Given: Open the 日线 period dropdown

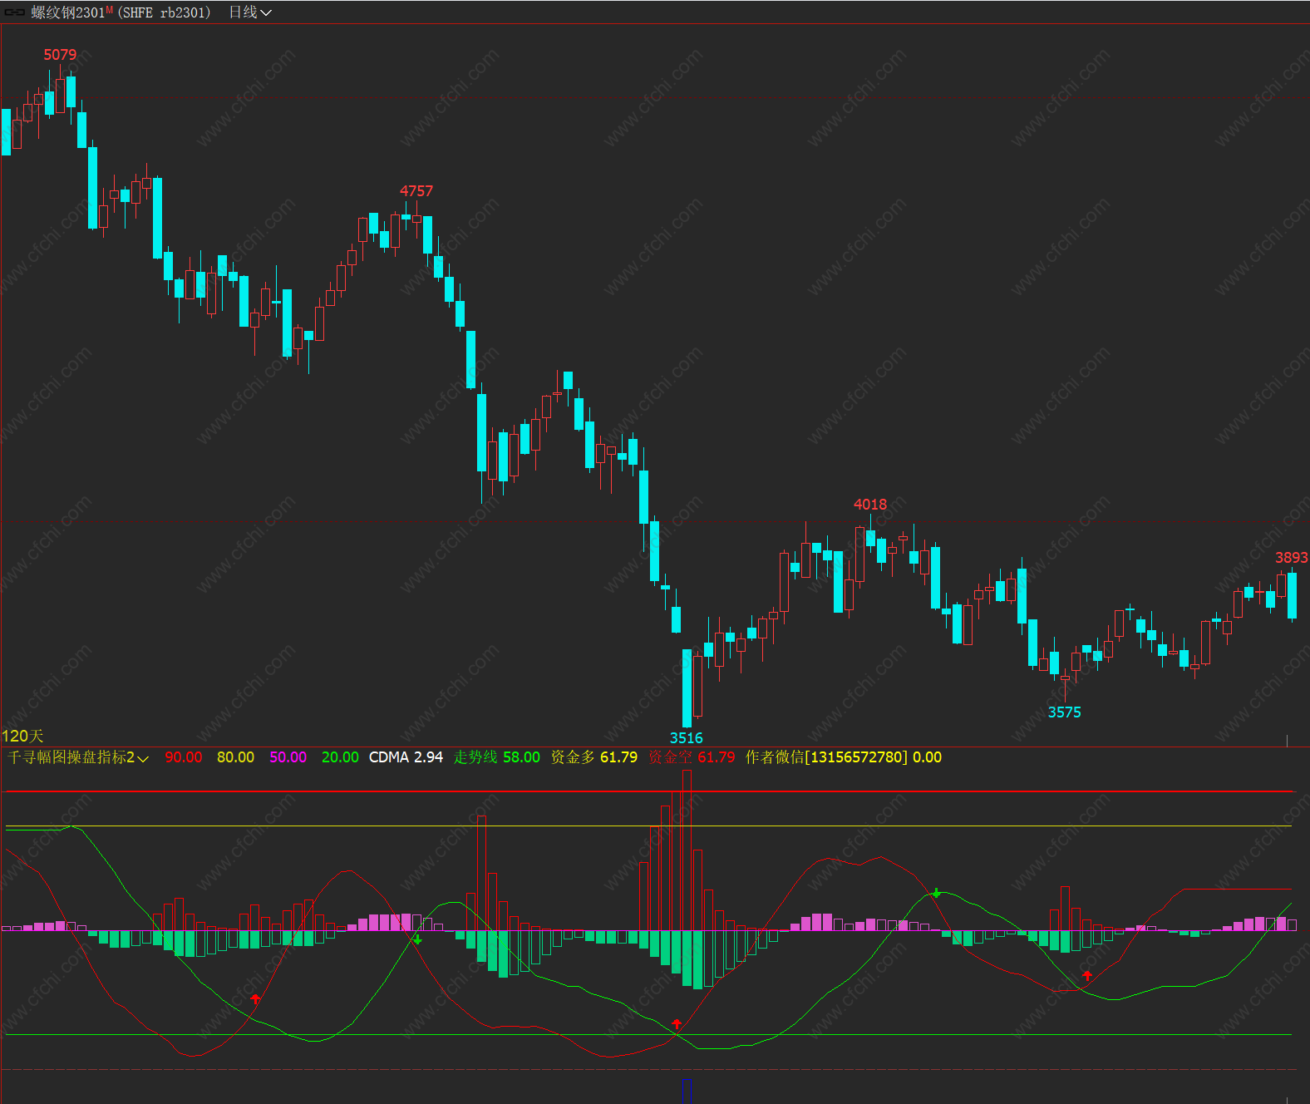Looking at the screenshot, I should pyautogui.click(x=250, y=12).
